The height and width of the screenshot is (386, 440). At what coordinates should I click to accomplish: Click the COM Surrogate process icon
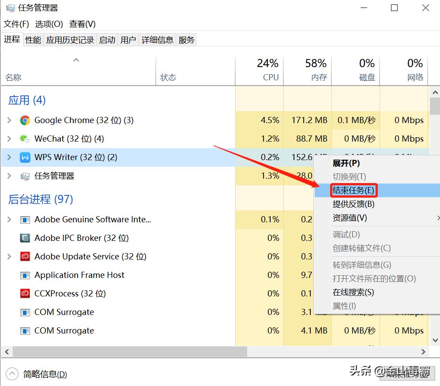(x=25, y=312)
